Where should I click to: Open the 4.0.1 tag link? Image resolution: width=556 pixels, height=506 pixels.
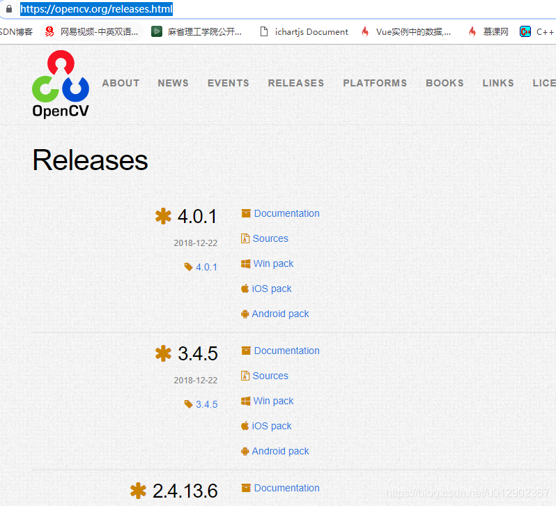(x=206, y=267)
